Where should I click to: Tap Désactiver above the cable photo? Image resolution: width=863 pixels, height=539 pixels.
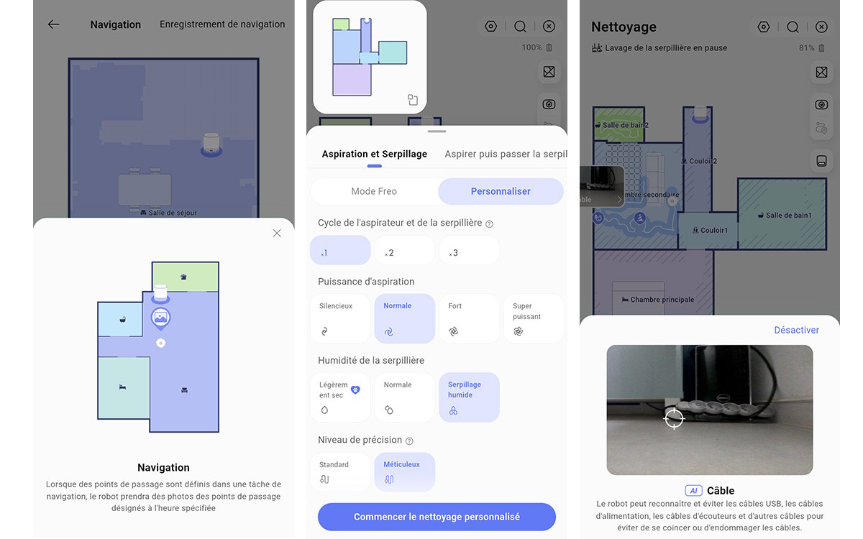(796, 330)
